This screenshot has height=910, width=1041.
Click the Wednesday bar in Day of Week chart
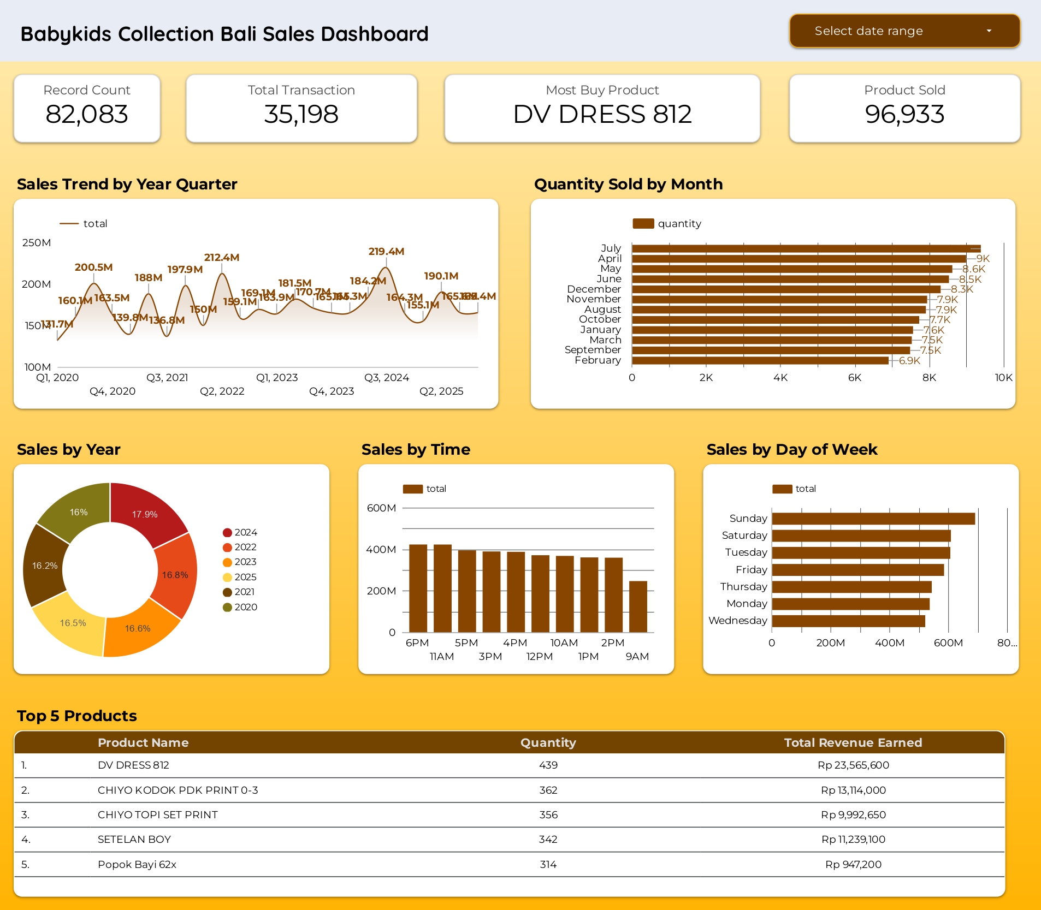tap(848, 621)
